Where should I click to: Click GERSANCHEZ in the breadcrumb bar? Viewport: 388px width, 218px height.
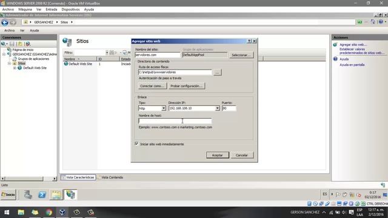[x=44, y=22]
